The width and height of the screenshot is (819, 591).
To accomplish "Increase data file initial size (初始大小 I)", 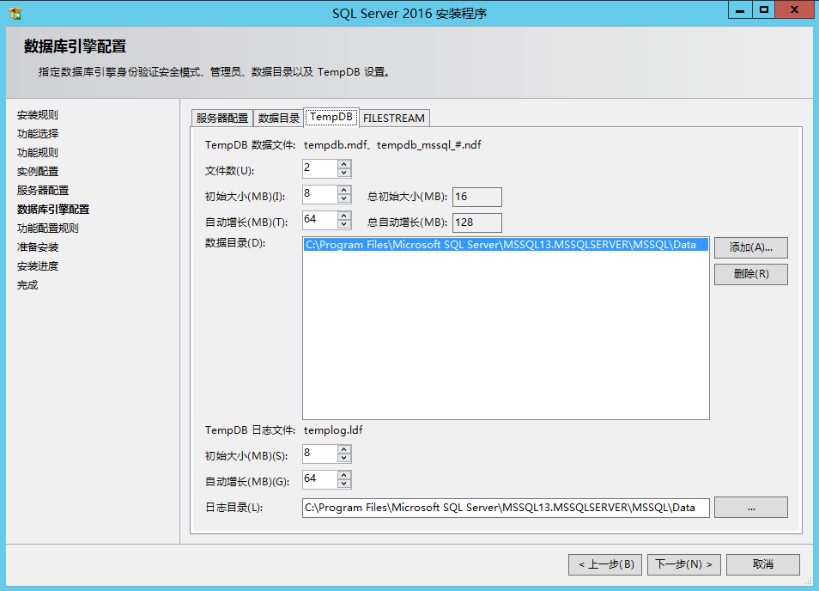I will point(343,190).
